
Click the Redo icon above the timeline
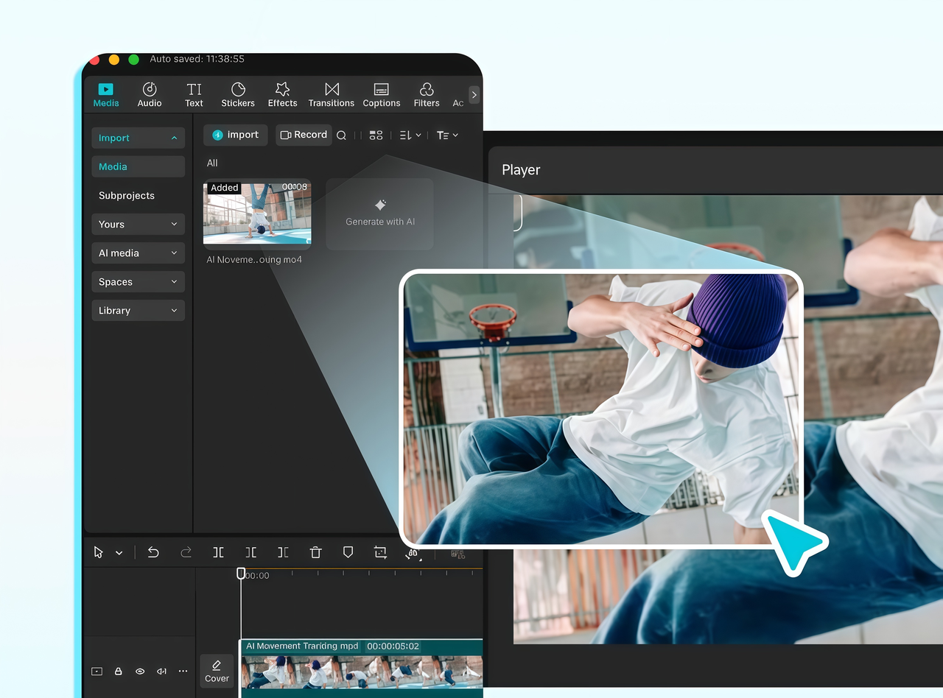pyautogui.click(x=186, y=552)
